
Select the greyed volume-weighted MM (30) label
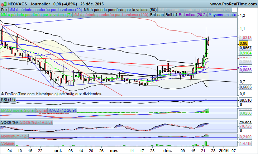(x=195, y=10)
